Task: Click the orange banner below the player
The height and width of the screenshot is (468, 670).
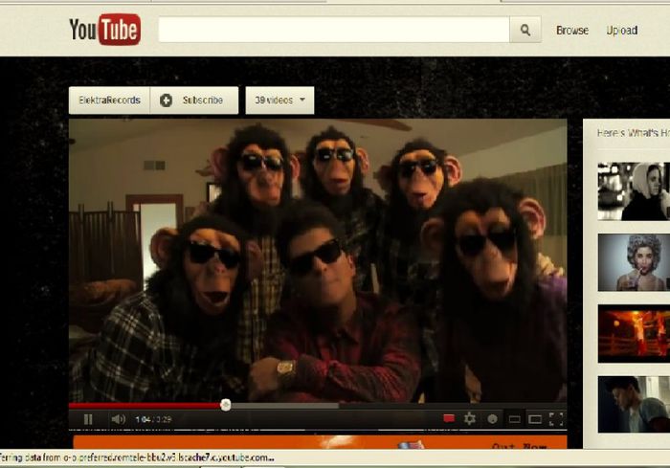Action: tap(317, 443)
